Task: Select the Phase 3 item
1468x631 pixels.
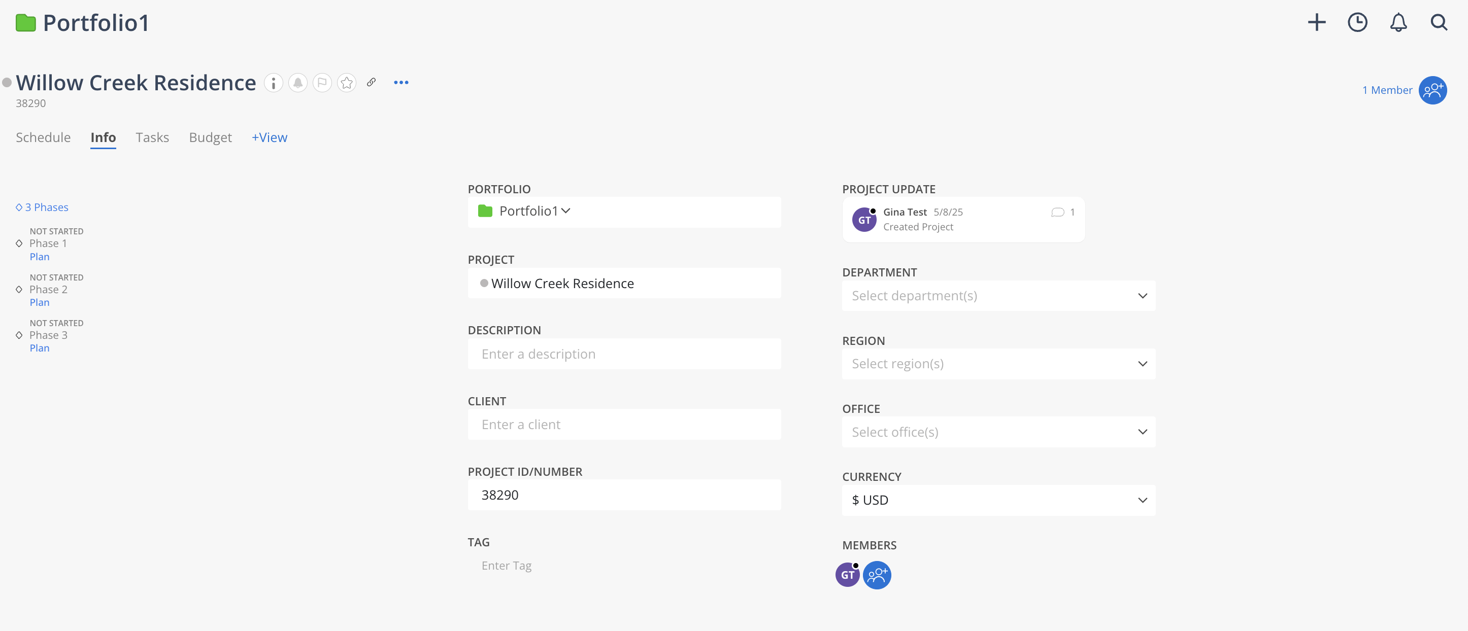Action: click(x=48, y=335)
